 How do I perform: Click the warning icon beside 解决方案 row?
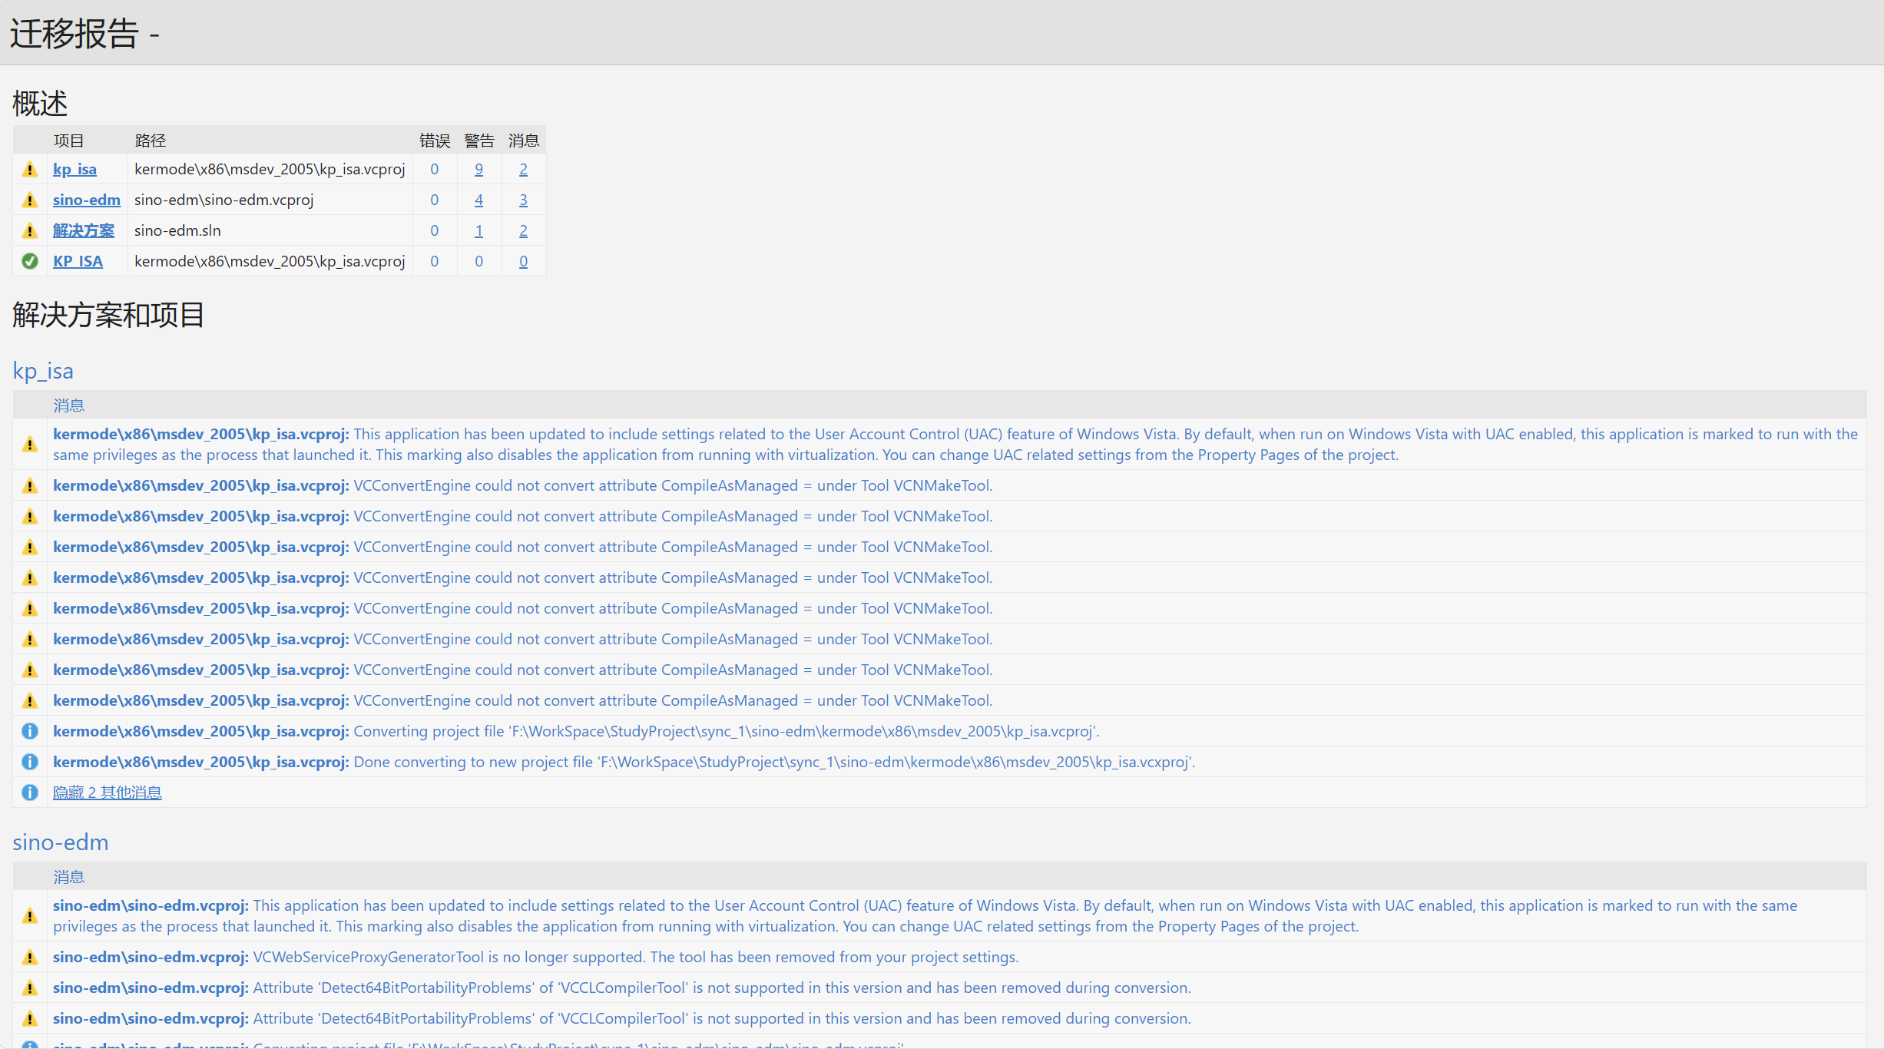(30, 230)
